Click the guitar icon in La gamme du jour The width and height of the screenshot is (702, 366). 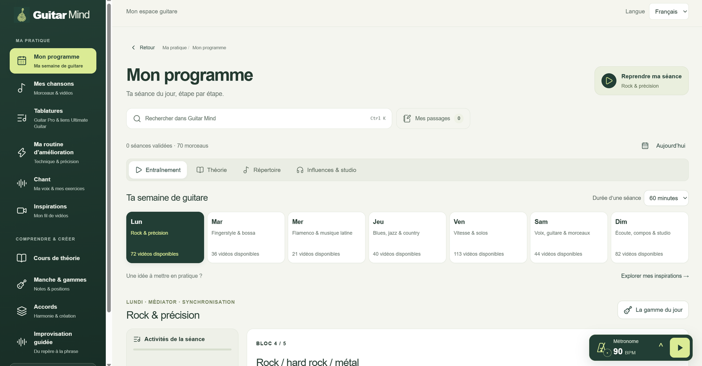(628, 310)
